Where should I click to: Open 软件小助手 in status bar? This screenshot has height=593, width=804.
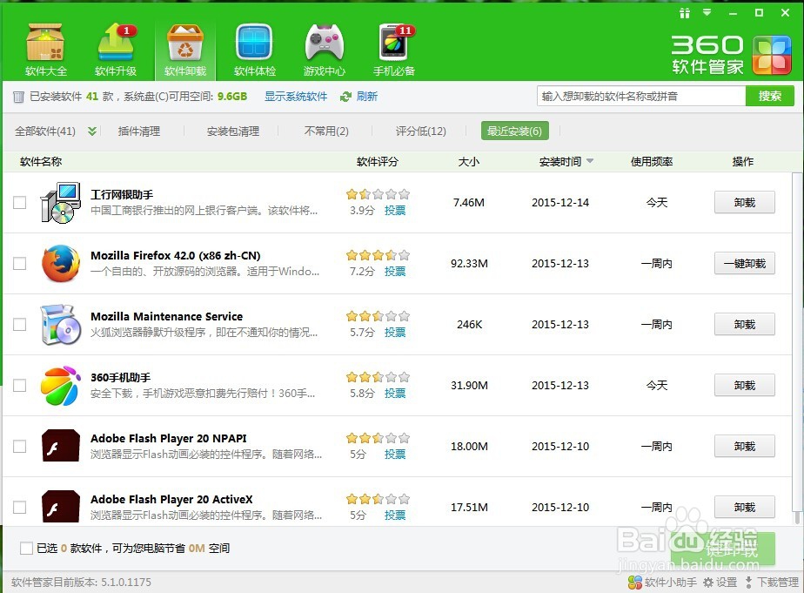[662, 583]
